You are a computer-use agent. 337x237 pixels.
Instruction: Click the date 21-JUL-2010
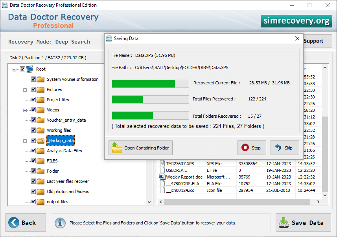278,190
